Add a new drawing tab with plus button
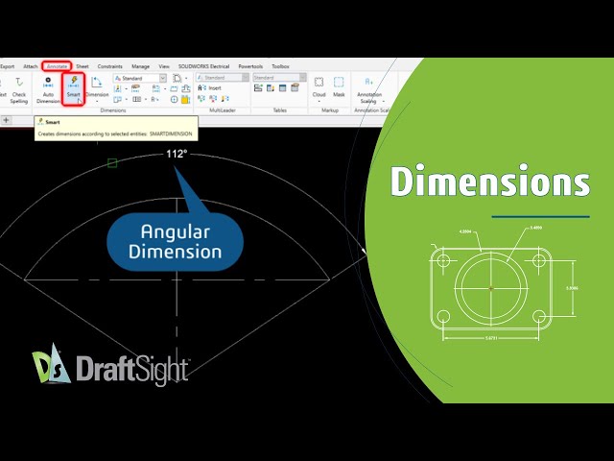 [7, 120]
